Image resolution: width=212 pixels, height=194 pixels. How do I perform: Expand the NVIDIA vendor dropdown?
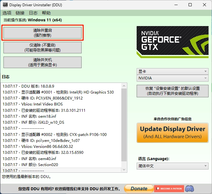point(172,78)
